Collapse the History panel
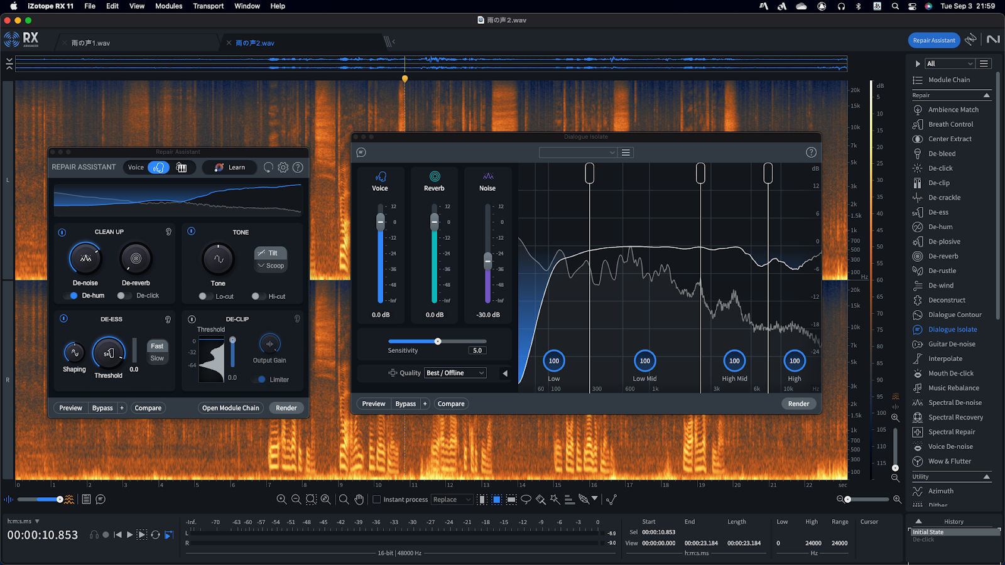 pyautogui.click(x=918, y=521)
